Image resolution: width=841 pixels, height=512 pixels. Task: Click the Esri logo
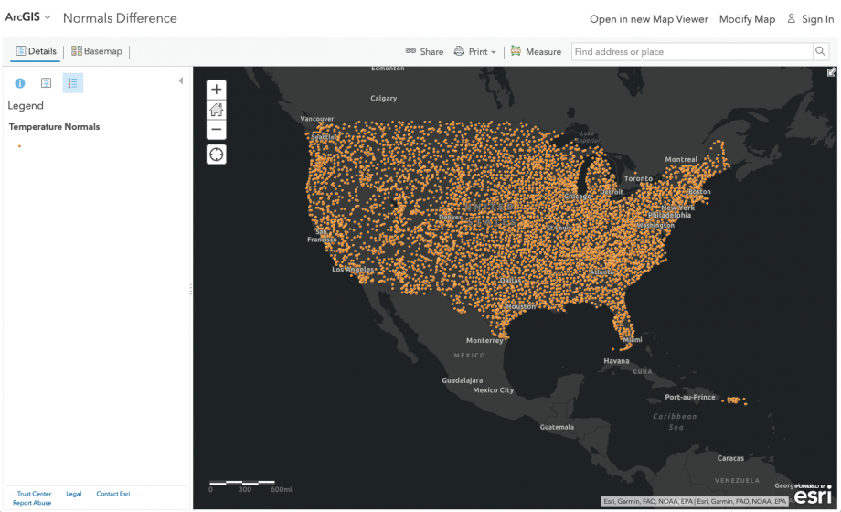click(813, 495)
